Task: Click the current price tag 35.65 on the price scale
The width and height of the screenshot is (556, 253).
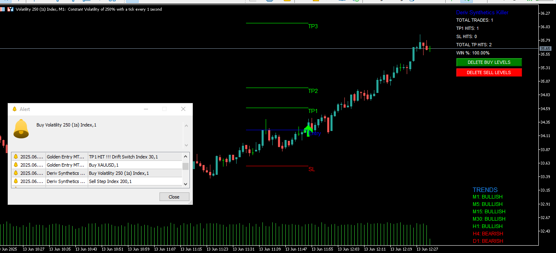Action: 545,48
